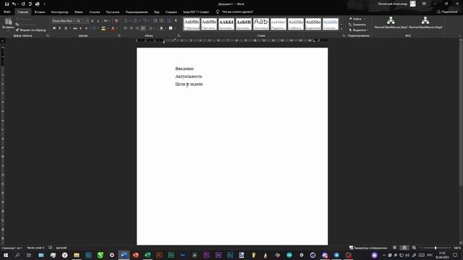Open the font name box Times New Roman
The height and width of the screenshot is (260, 463).
coord(63,21)
